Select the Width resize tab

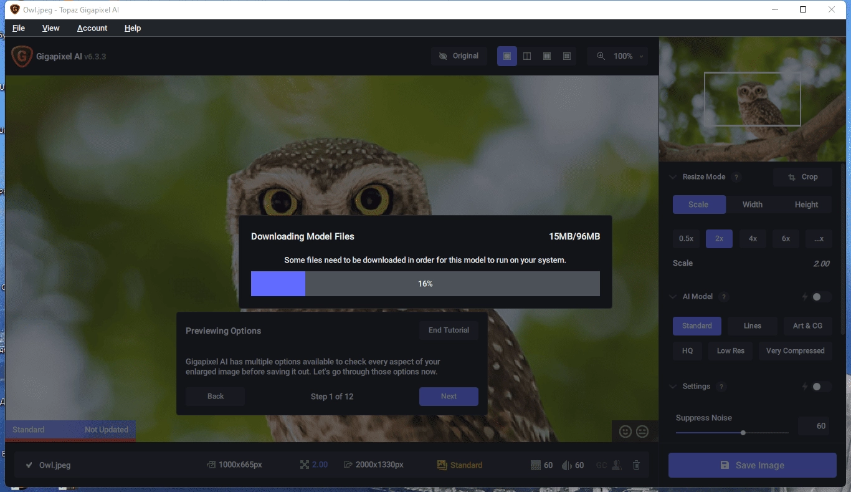click(x=753, y=205)
